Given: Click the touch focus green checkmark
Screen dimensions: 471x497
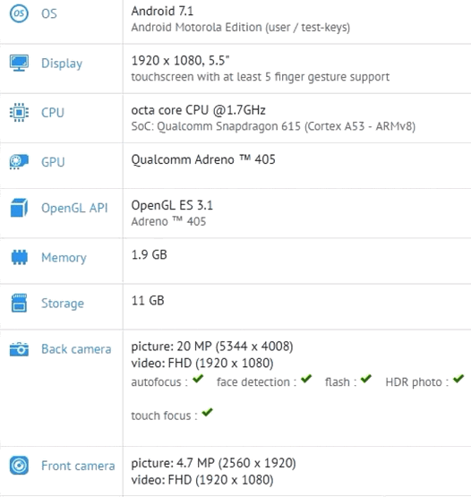Looking at the screenshot, I should [207, 412].
